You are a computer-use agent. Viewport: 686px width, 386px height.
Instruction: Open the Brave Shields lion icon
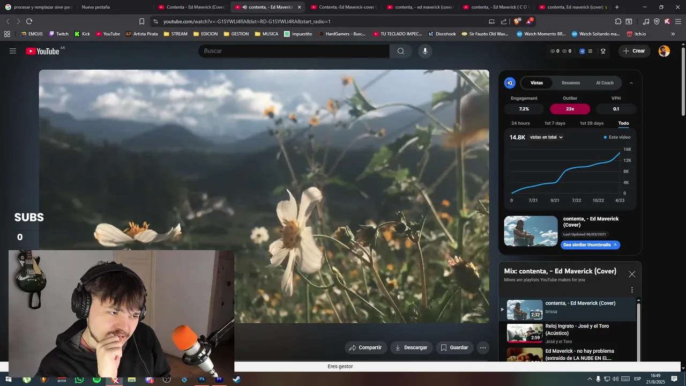[x=517, y=21]
